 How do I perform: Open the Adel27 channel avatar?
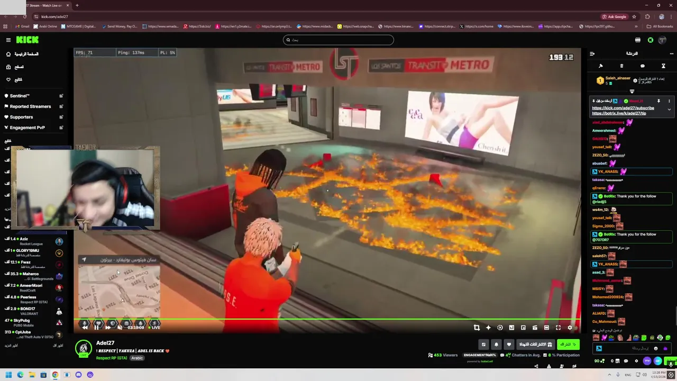click(x=83, y=349)
